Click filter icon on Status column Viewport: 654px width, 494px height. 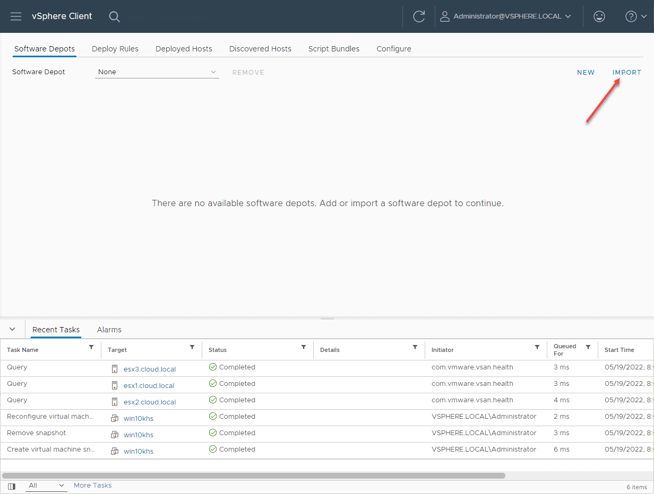pyautogui.click(x=304, y=347)
